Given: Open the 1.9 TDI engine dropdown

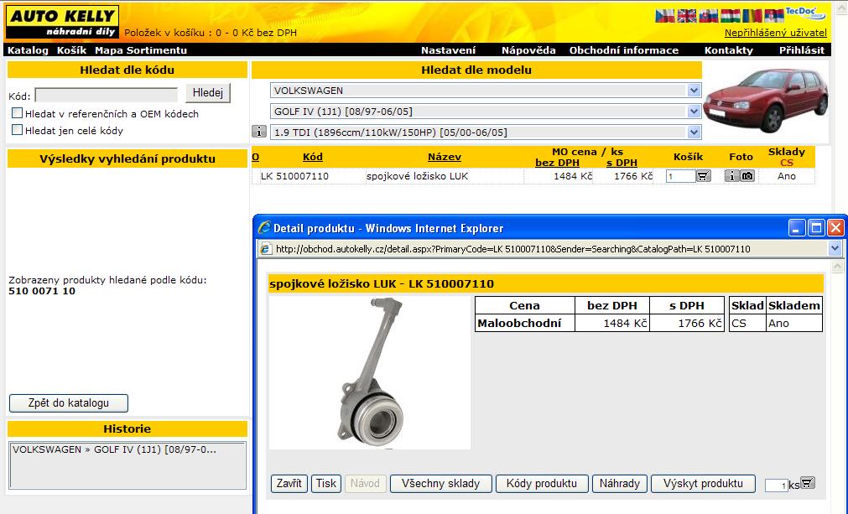Looking at the screenshot, I should [486, 132].
